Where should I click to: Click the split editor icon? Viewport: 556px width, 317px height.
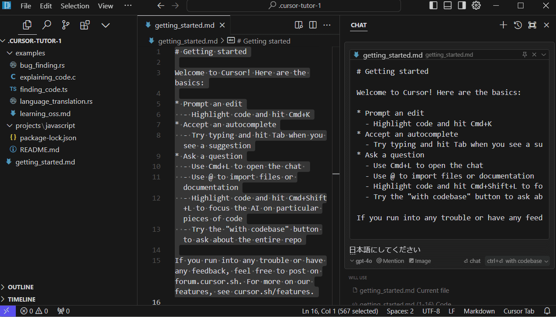click(313, 25)
